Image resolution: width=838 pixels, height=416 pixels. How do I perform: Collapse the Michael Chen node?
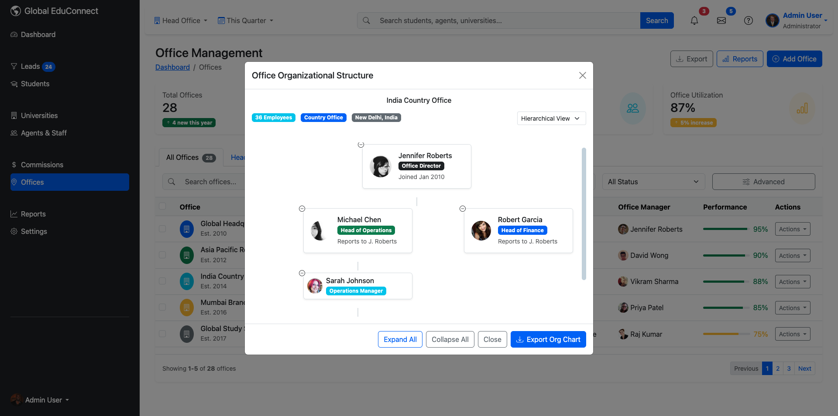click(x=302, y=209)
